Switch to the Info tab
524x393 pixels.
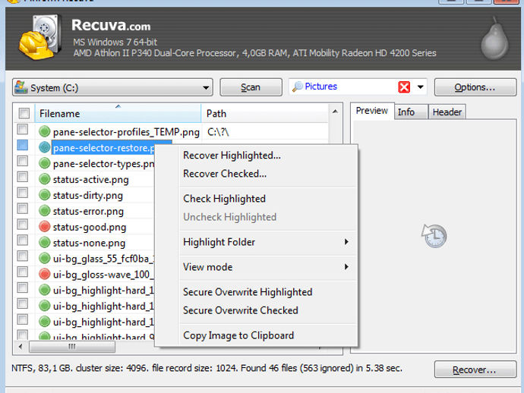(x=411, y=112)
